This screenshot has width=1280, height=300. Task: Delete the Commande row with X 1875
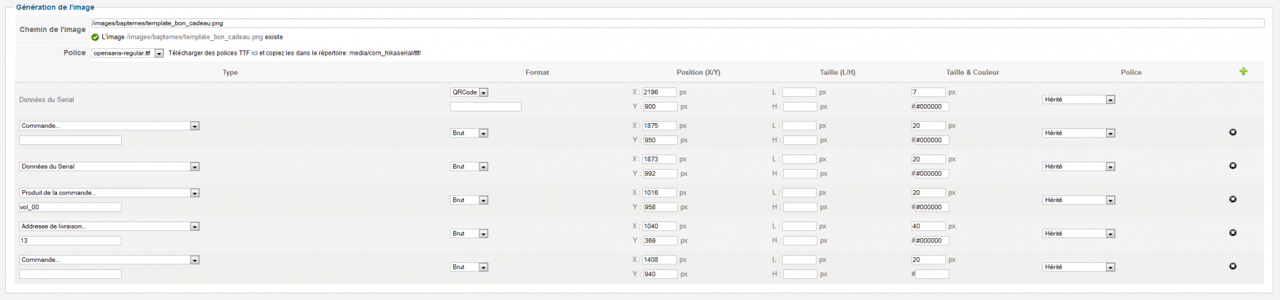(x=1233, y=132)
